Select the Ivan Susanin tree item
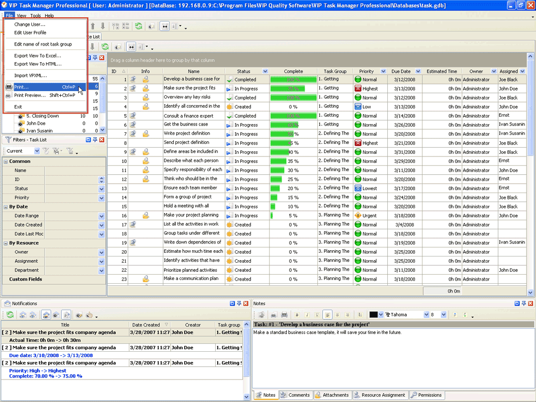Image resolution: width=536 pixels, height=402 pixels. (x=39, y=131)
